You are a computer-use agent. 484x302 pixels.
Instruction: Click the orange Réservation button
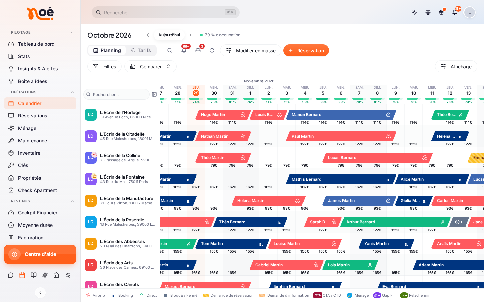[x=306, y=50]
